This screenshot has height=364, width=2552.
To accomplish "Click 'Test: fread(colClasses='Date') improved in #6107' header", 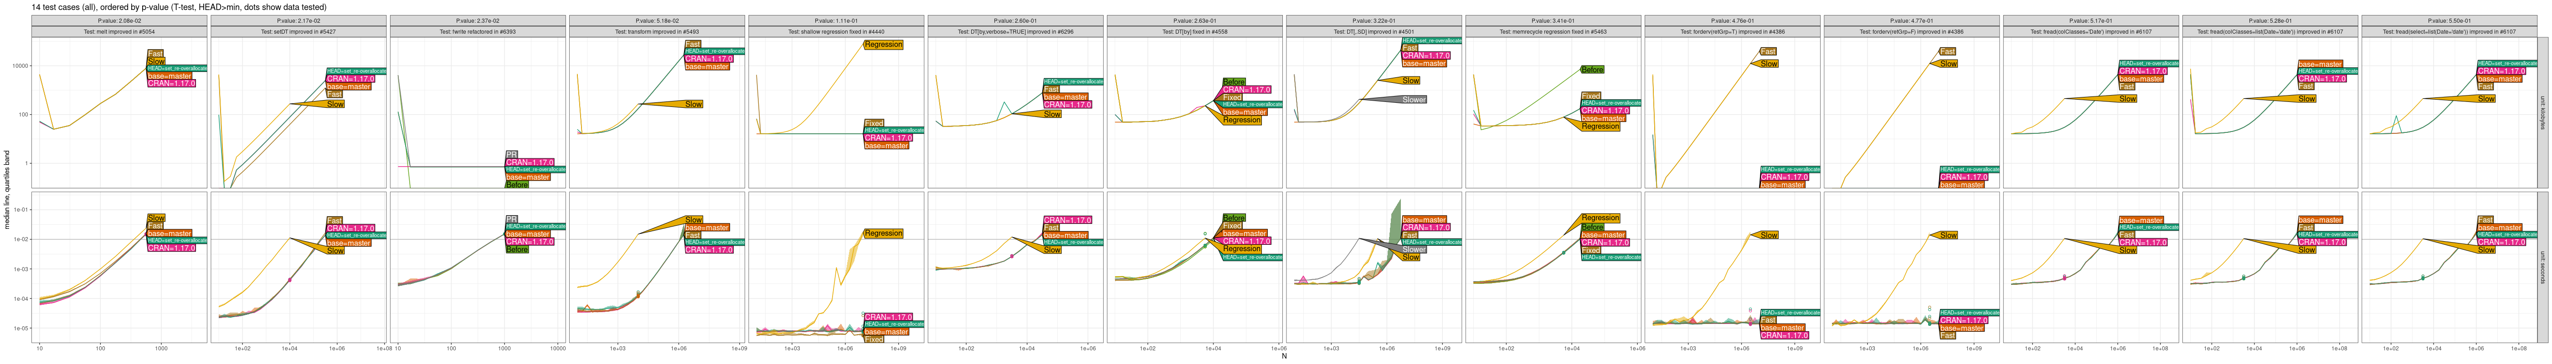I will (2091, 32).
